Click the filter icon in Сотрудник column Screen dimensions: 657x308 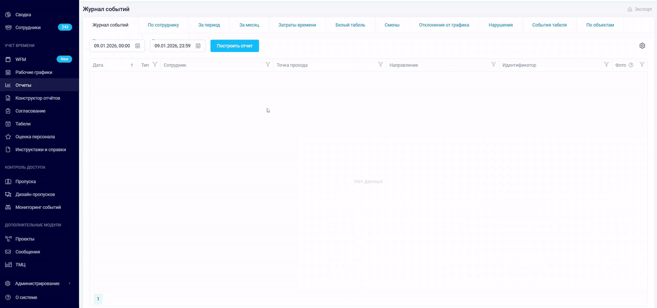click(x=267, y=65)
